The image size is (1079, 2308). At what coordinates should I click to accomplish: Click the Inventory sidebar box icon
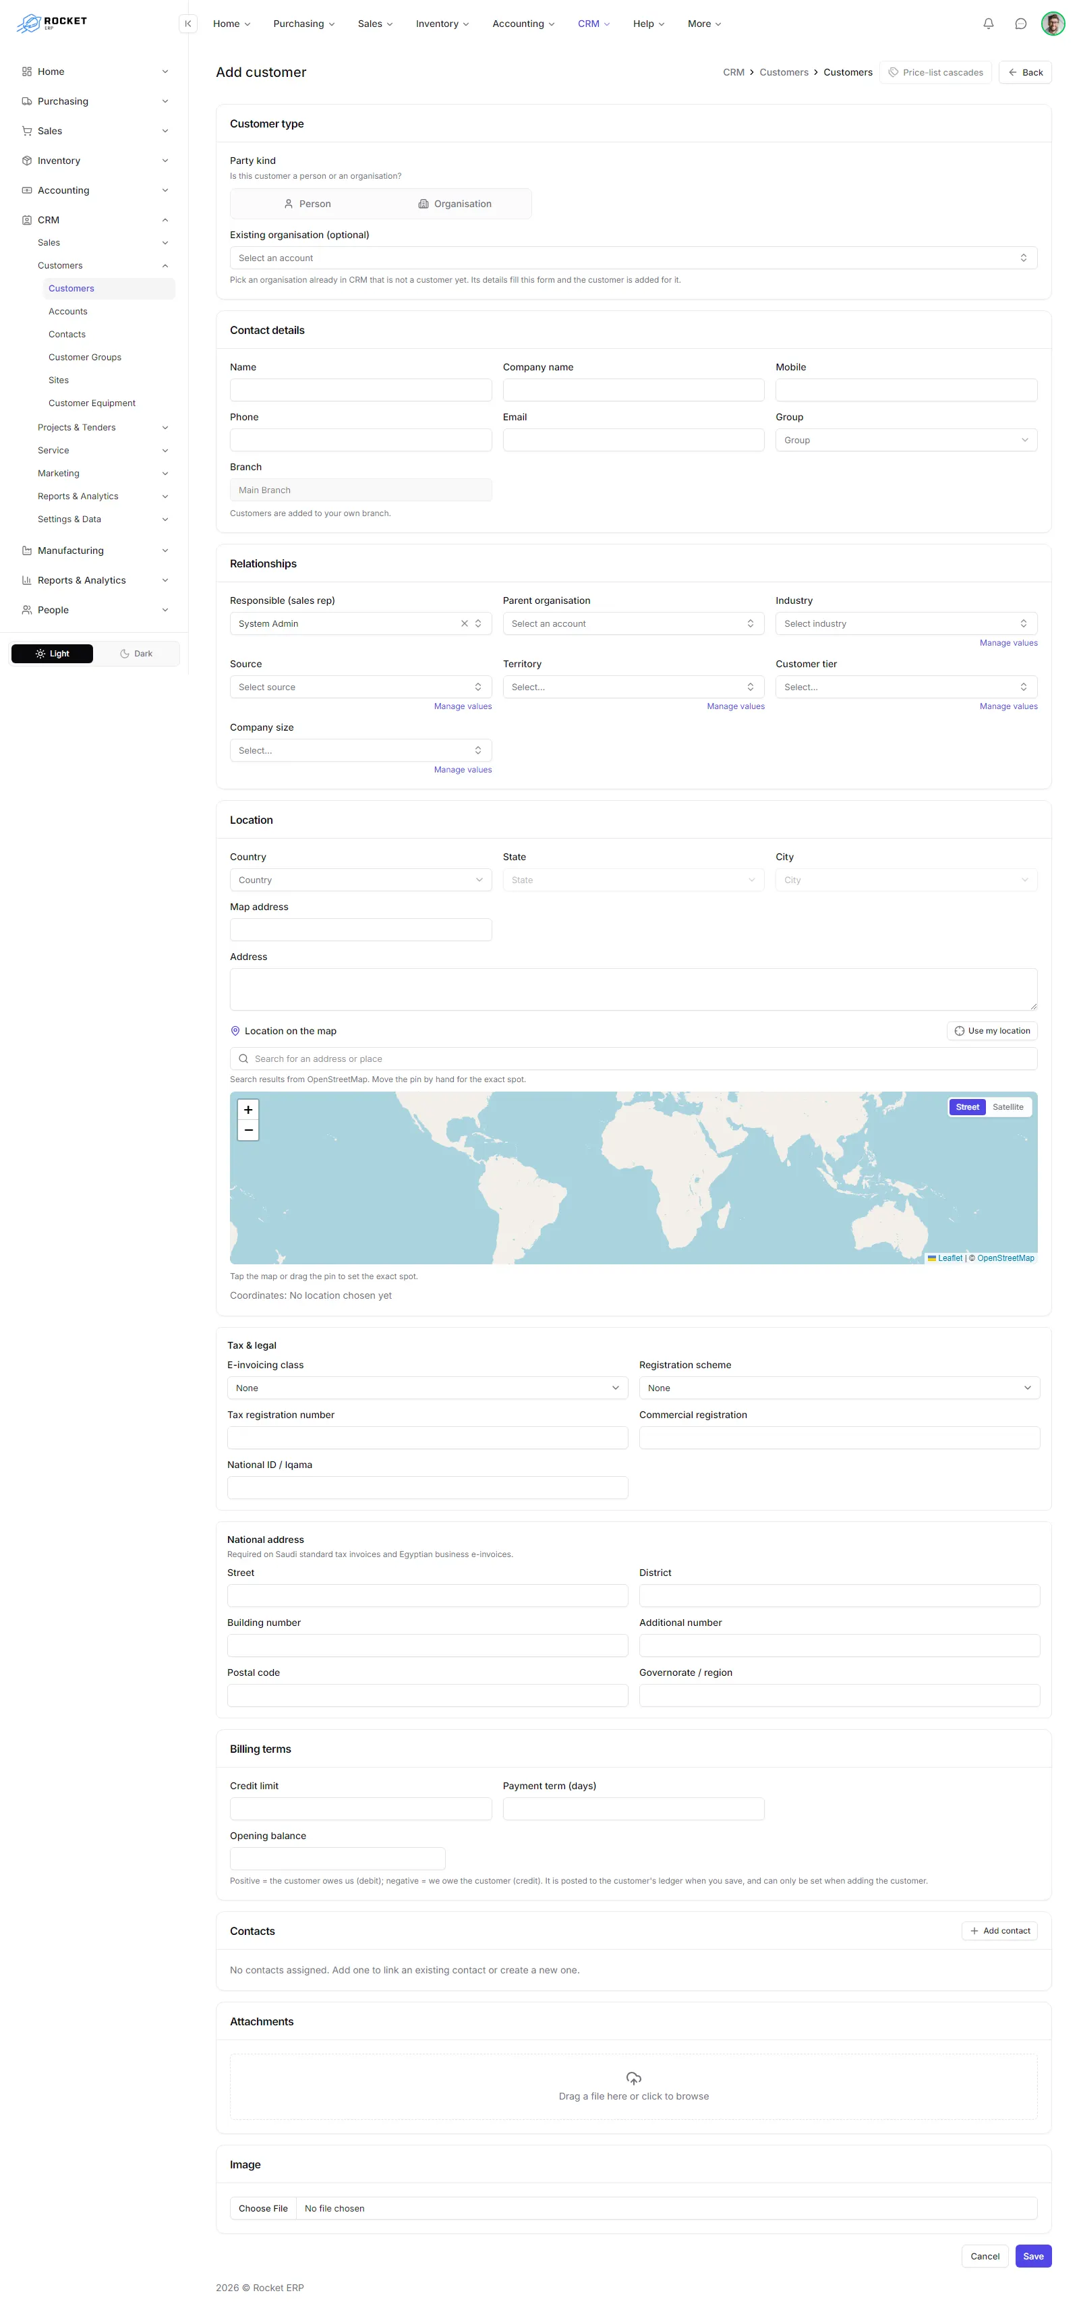[x=27, y=161]
